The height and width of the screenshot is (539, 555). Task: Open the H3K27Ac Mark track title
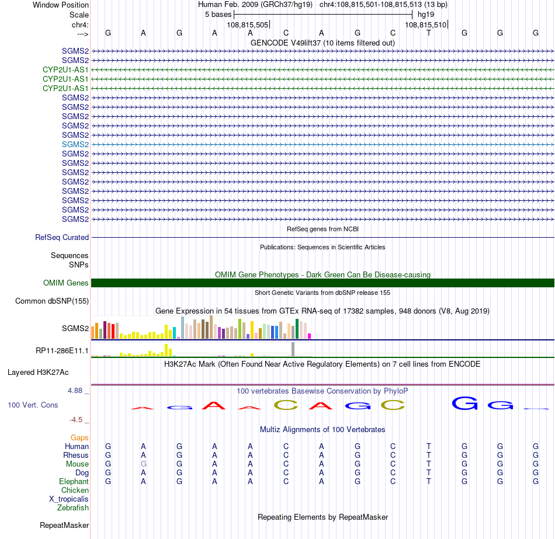tap(322, 364)
